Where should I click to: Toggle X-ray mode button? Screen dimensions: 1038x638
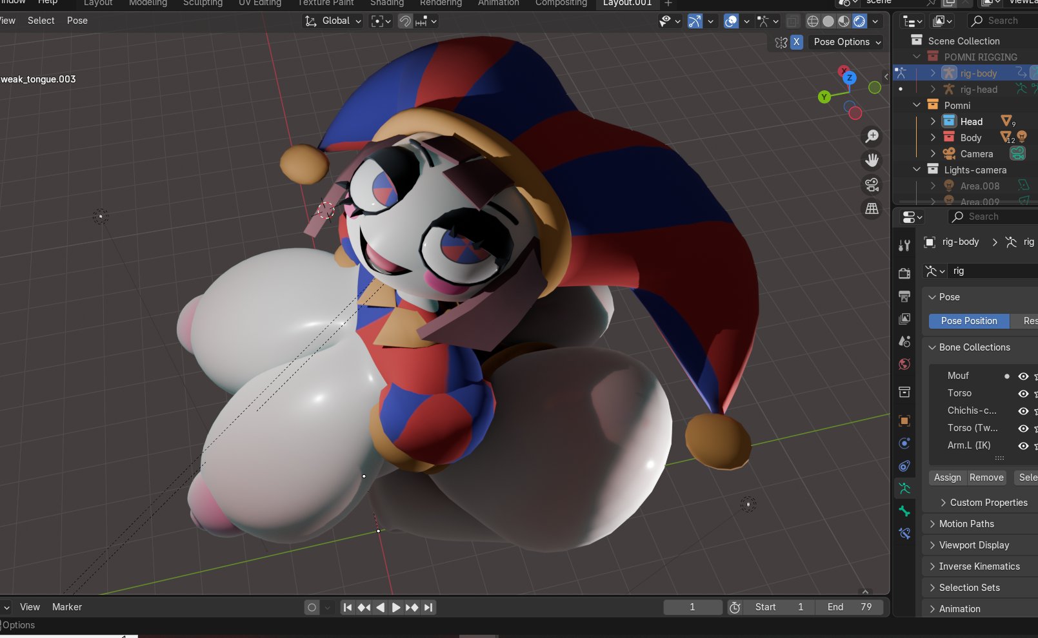tap(792, 21)
